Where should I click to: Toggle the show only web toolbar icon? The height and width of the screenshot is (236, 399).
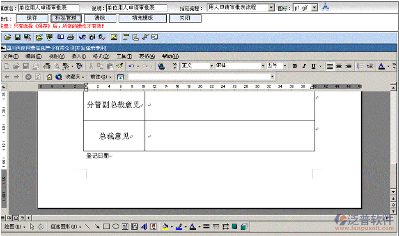(x=120, y=77)
